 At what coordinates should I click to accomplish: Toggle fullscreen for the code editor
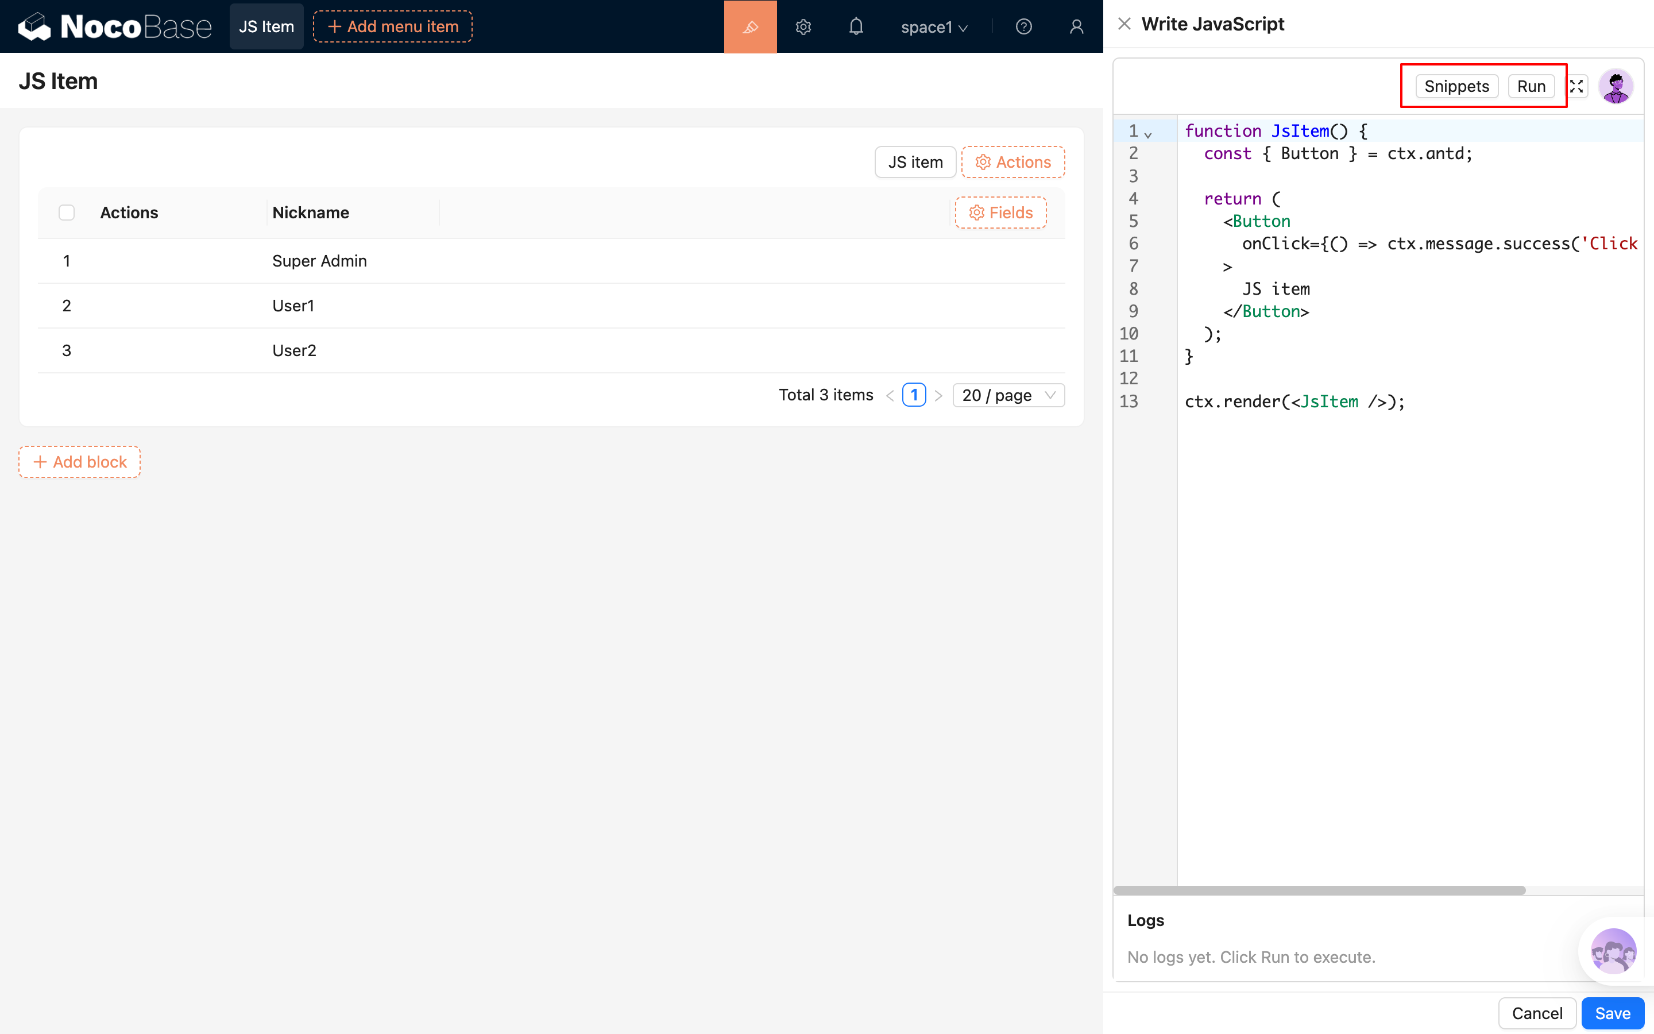click(1576, 86)
